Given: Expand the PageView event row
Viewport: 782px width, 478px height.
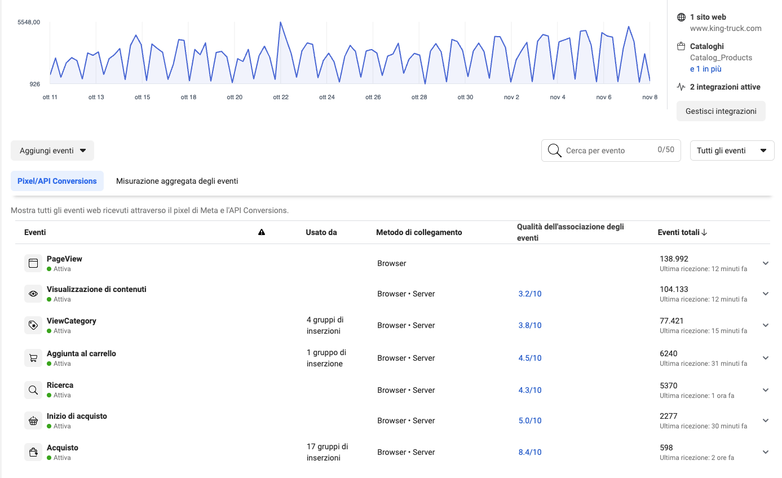Looking at the screenshot, I should pyautogui.click(x=765, y=263).
